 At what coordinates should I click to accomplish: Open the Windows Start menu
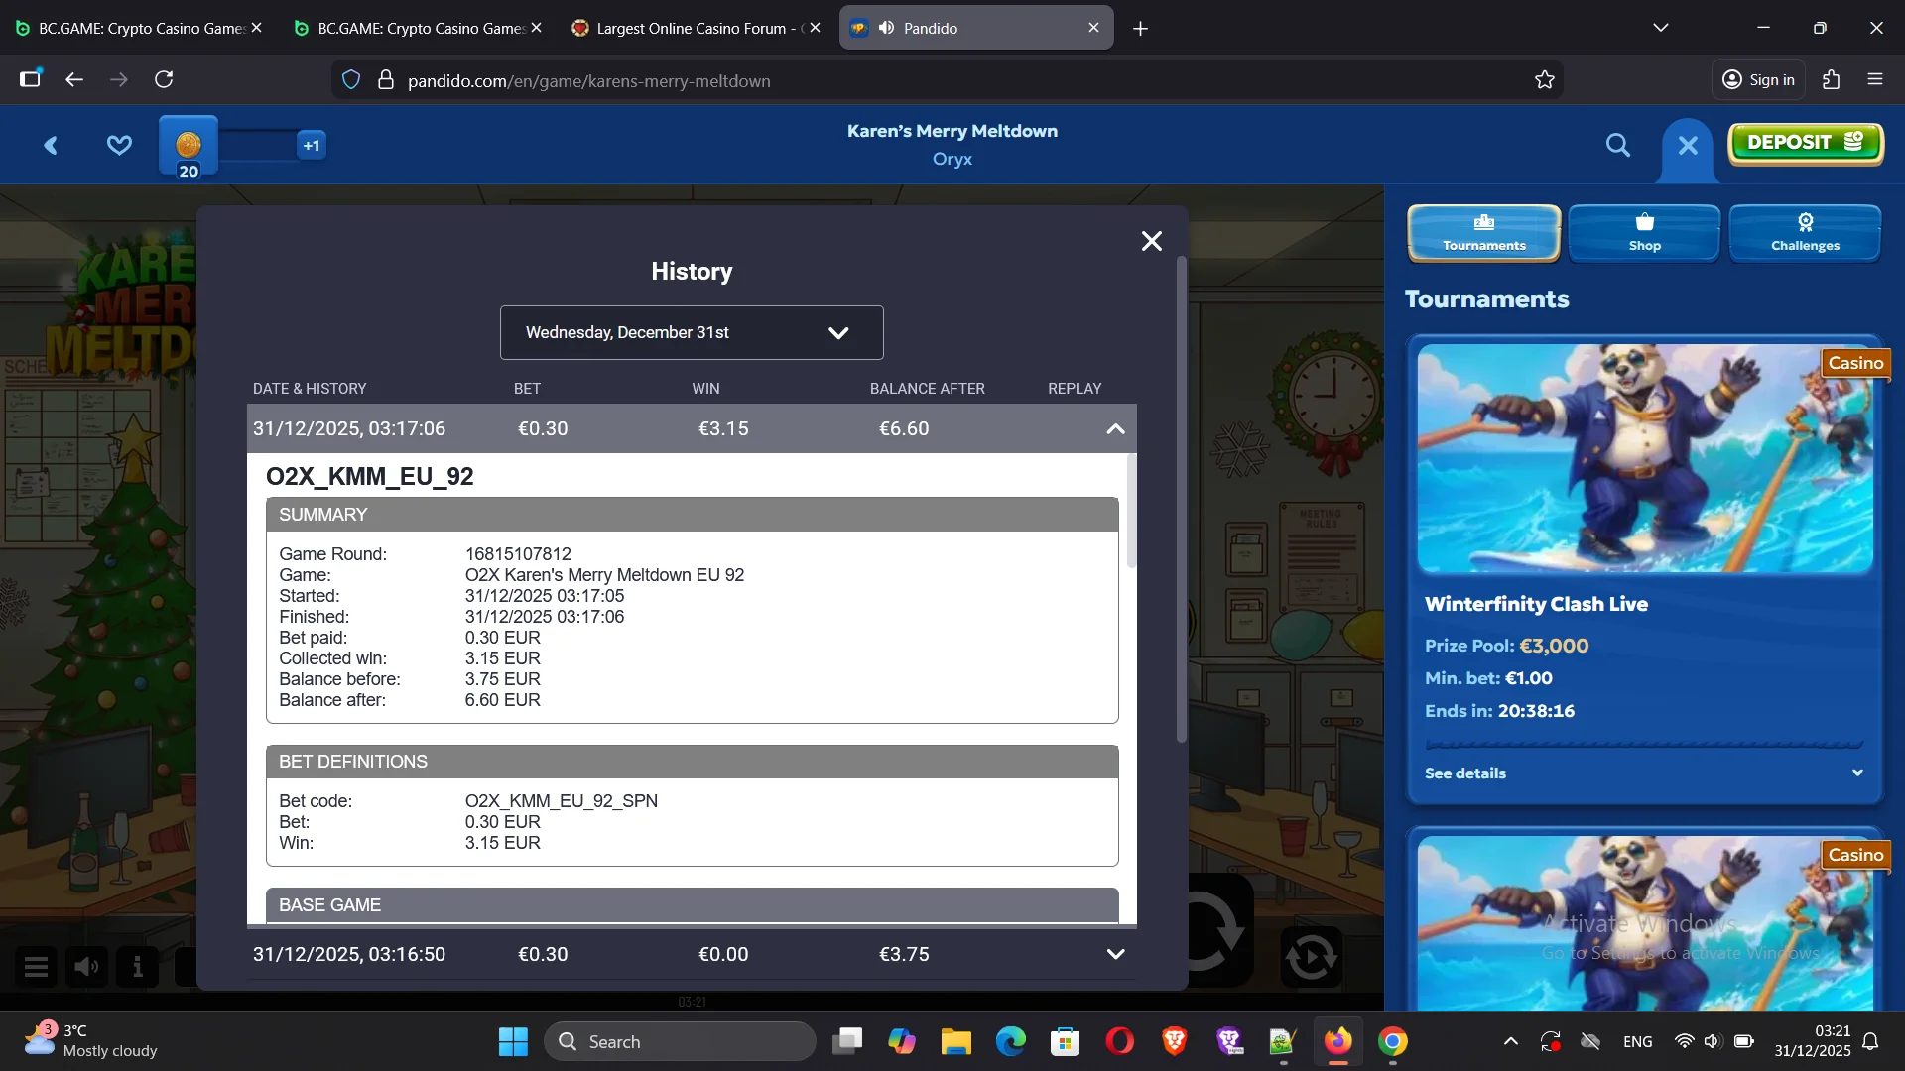[x=513, y=1042]
